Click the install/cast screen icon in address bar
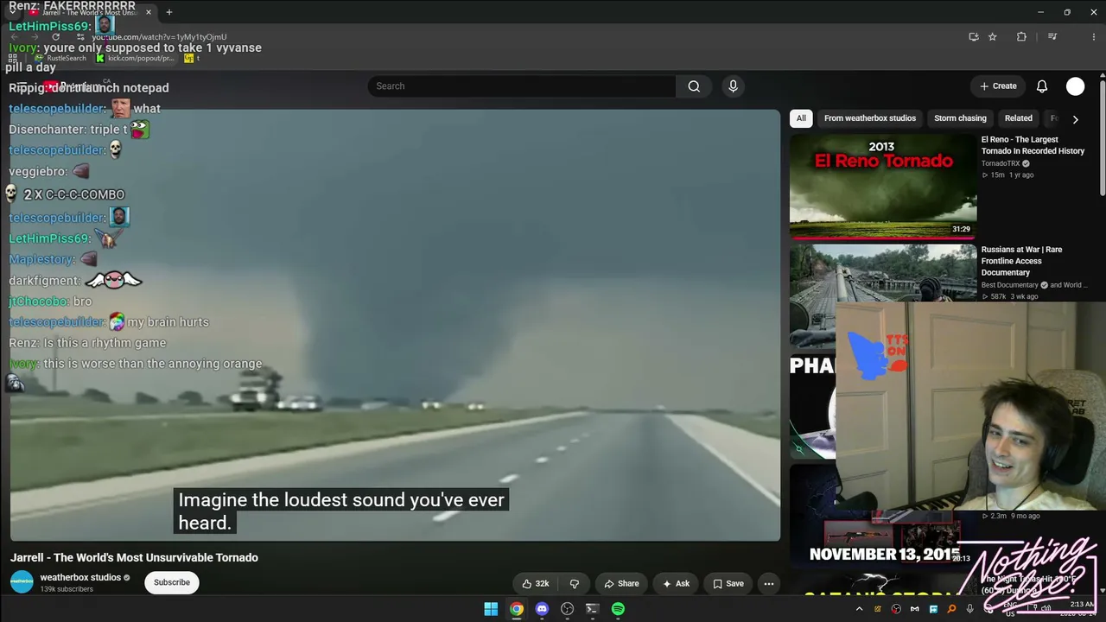1106x622 pixels. coord(974,37)
